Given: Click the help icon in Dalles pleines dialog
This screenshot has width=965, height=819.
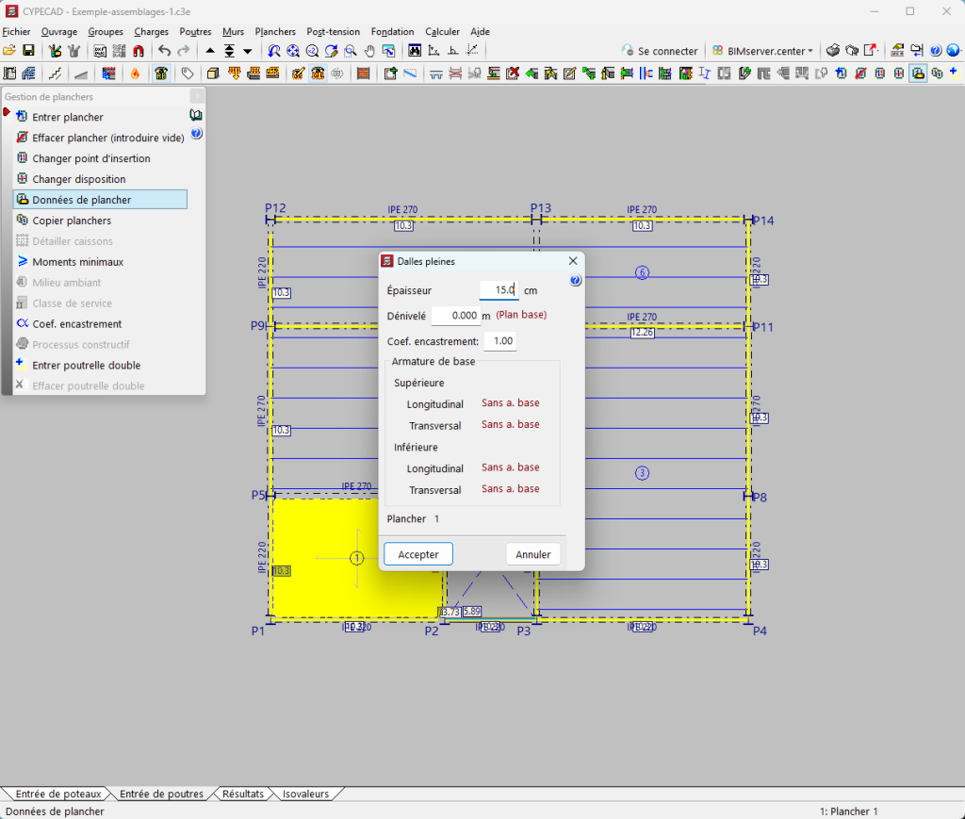Looking at the screenshot, I should point(576,281).
